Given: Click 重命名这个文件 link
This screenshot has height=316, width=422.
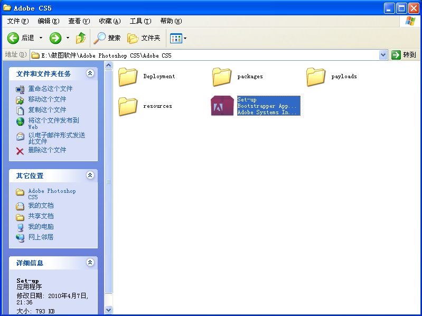Looking at the screenshot, I should pos(50,89).
